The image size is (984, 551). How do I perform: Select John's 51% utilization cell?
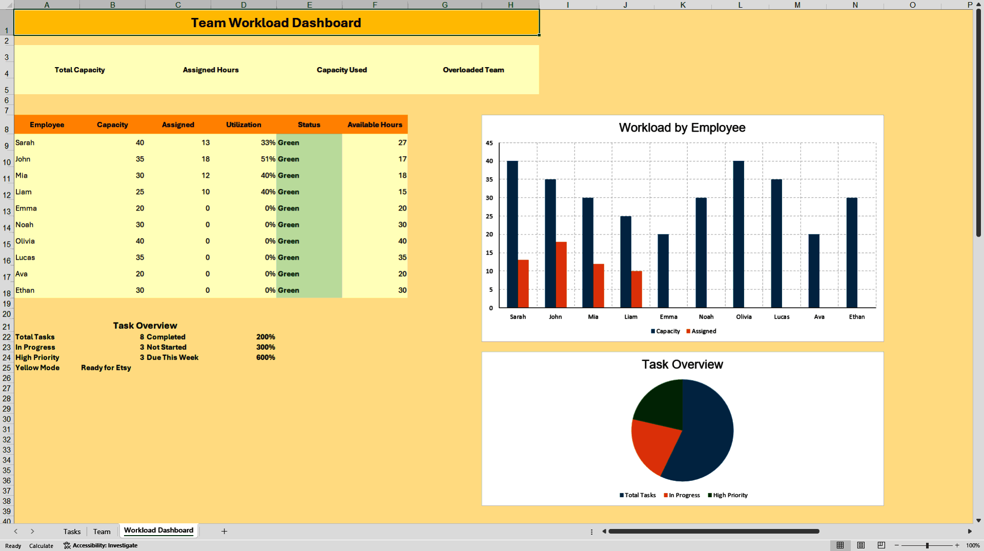(x=243, y=159)
